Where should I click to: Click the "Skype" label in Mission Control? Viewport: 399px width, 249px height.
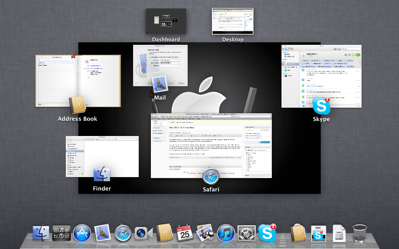[x=321, y=119]
